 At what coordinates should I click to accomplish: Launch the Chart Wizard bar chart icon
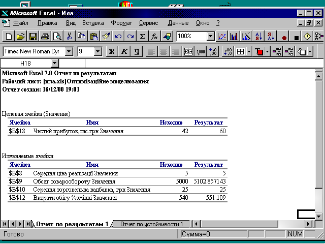click(x=234, y=37)
